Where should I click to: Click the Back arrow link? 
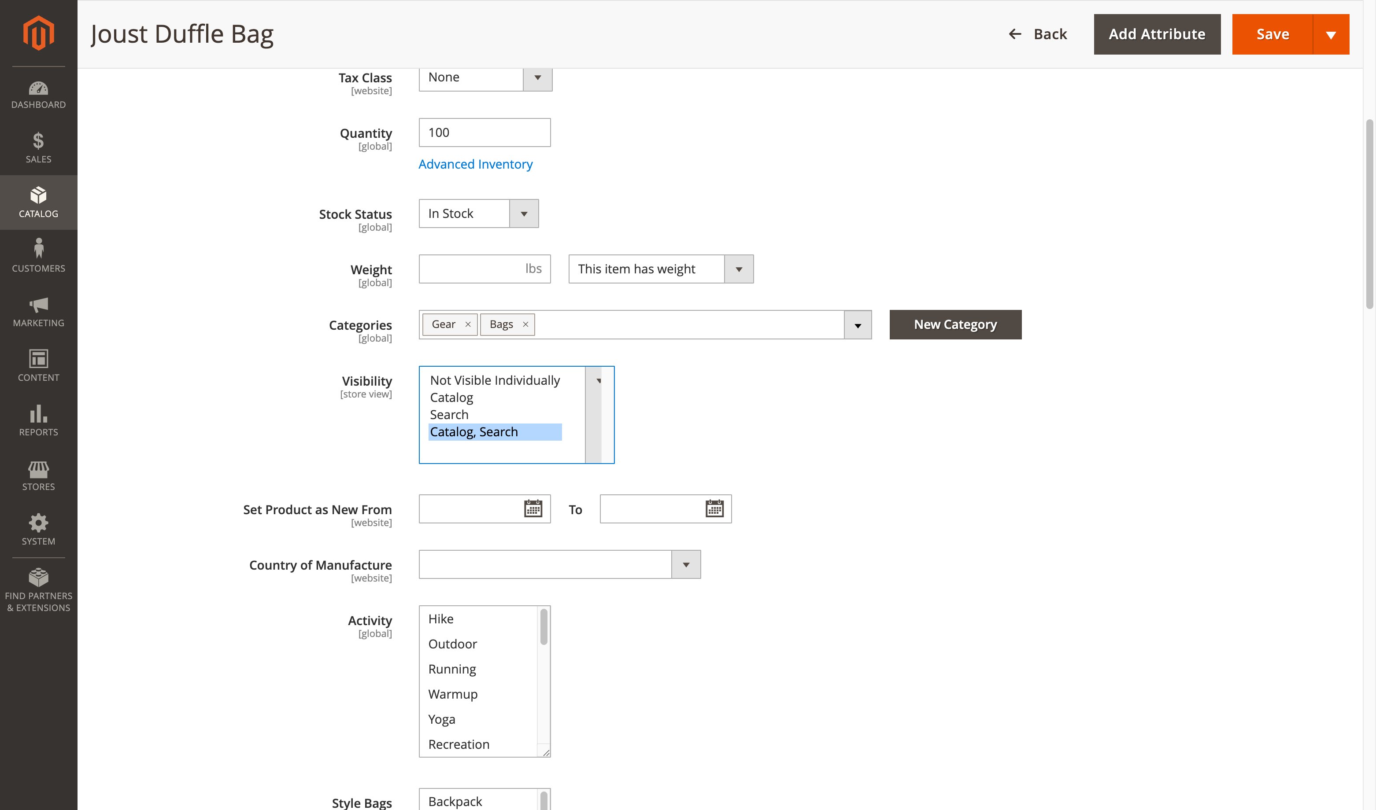coord(1037,34)
